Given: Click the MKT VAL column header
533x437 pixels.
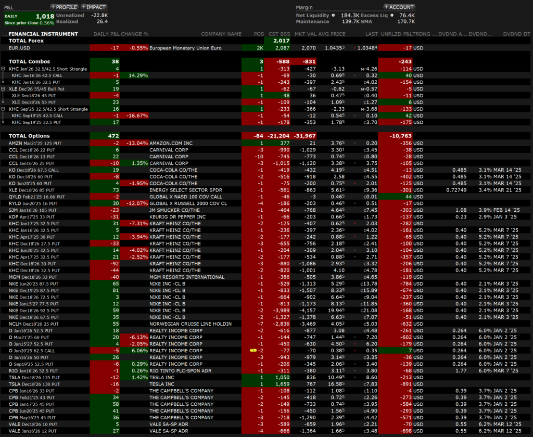Looking at the screenshot, I should tap(304, 34).
